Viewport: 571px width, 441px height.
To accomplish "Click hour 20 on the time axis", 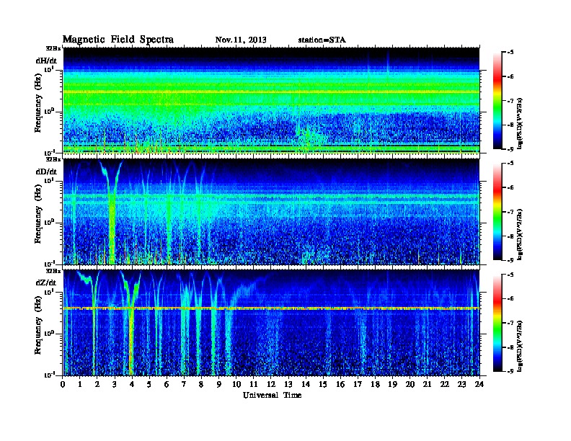I will (410, 384).
